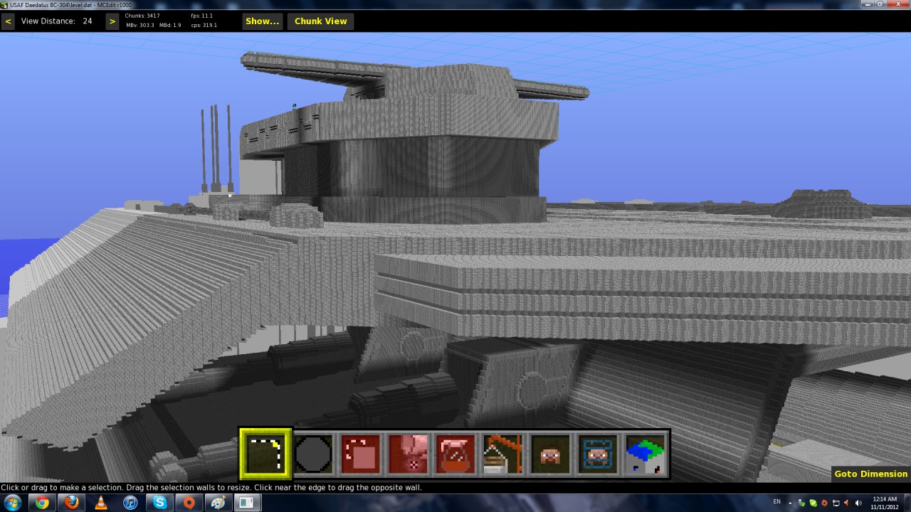Open the Goto Dimension panel
Viewport: 911px width, 512px height.
pos(870,474)
